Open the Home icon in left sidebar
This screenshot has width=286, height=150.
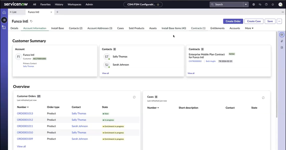(4, 12)
